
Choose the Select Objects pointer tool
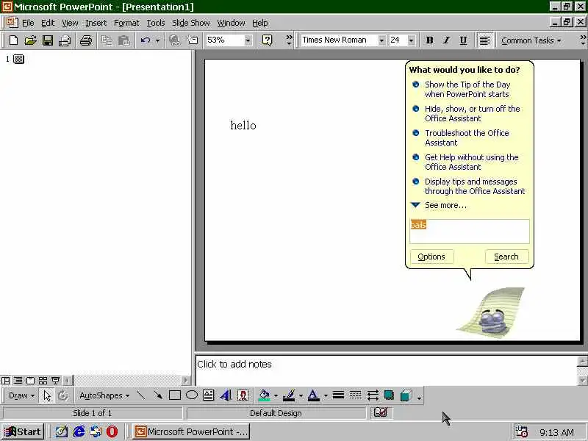pyautogui.click(x=47, y=395)
